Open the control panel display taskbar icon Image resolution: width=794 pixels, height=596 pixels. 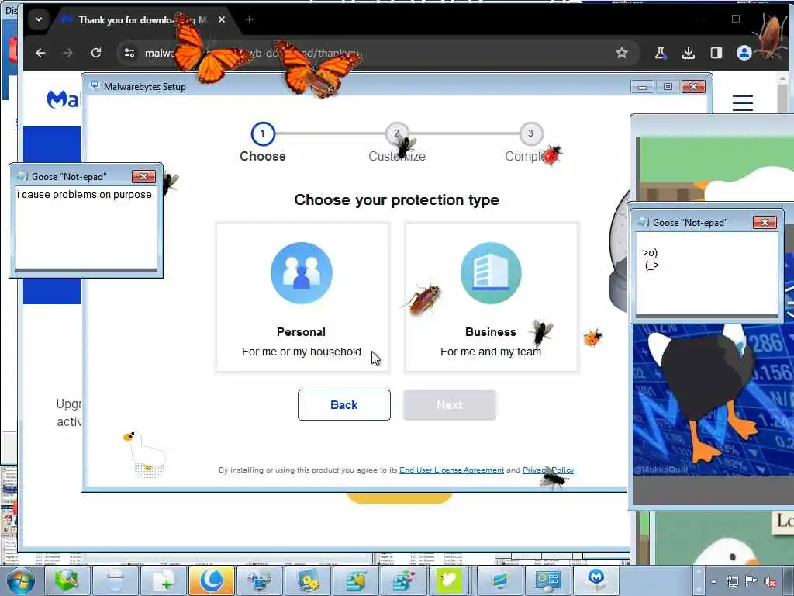(547, 580)
